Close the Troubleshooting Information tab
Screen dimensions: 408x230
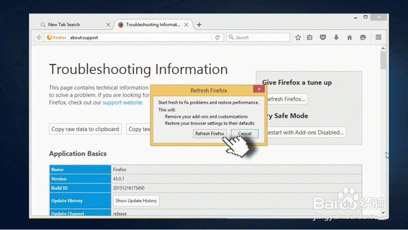click(x=186, y=25)
